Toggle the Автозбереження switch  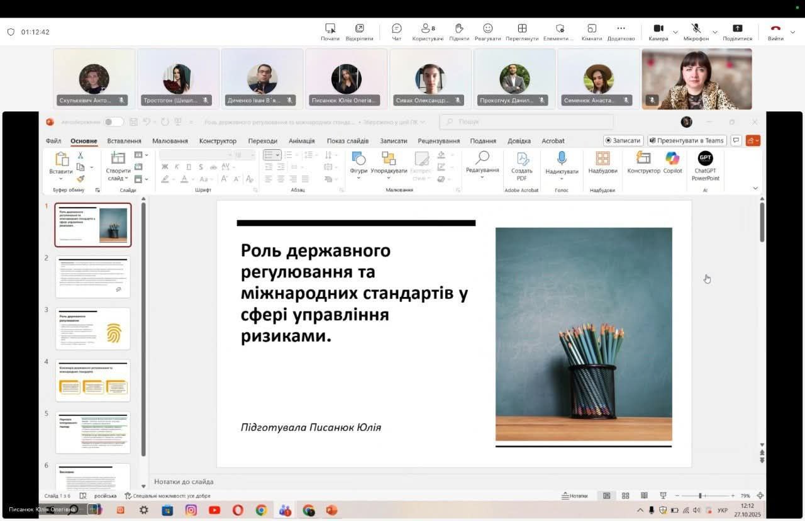point(113,122)
